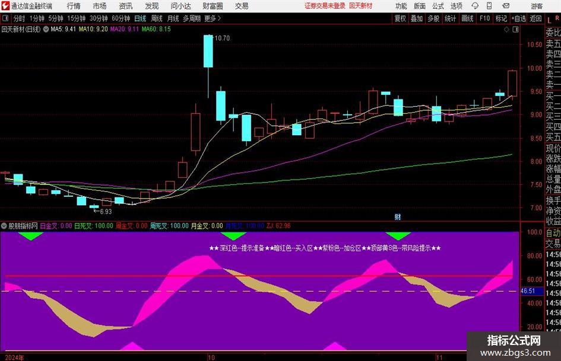
Task: Click the 自动 tab in right sidebar
Action: [553, 233]
